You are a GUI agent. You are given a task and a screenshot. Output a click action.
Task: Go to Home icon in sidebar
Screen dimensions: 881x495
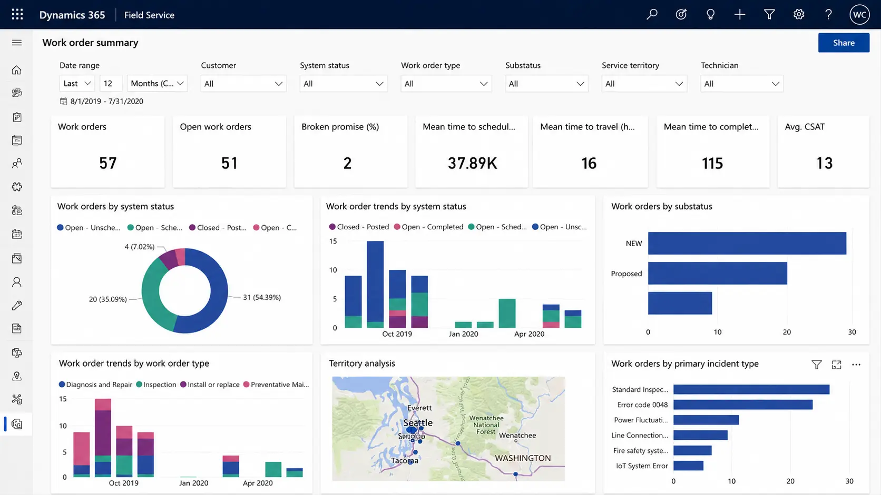[x=17, y=70]
